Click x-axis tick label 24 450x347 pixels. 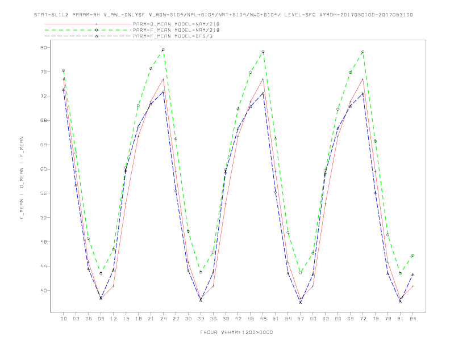tap(164, 319)
